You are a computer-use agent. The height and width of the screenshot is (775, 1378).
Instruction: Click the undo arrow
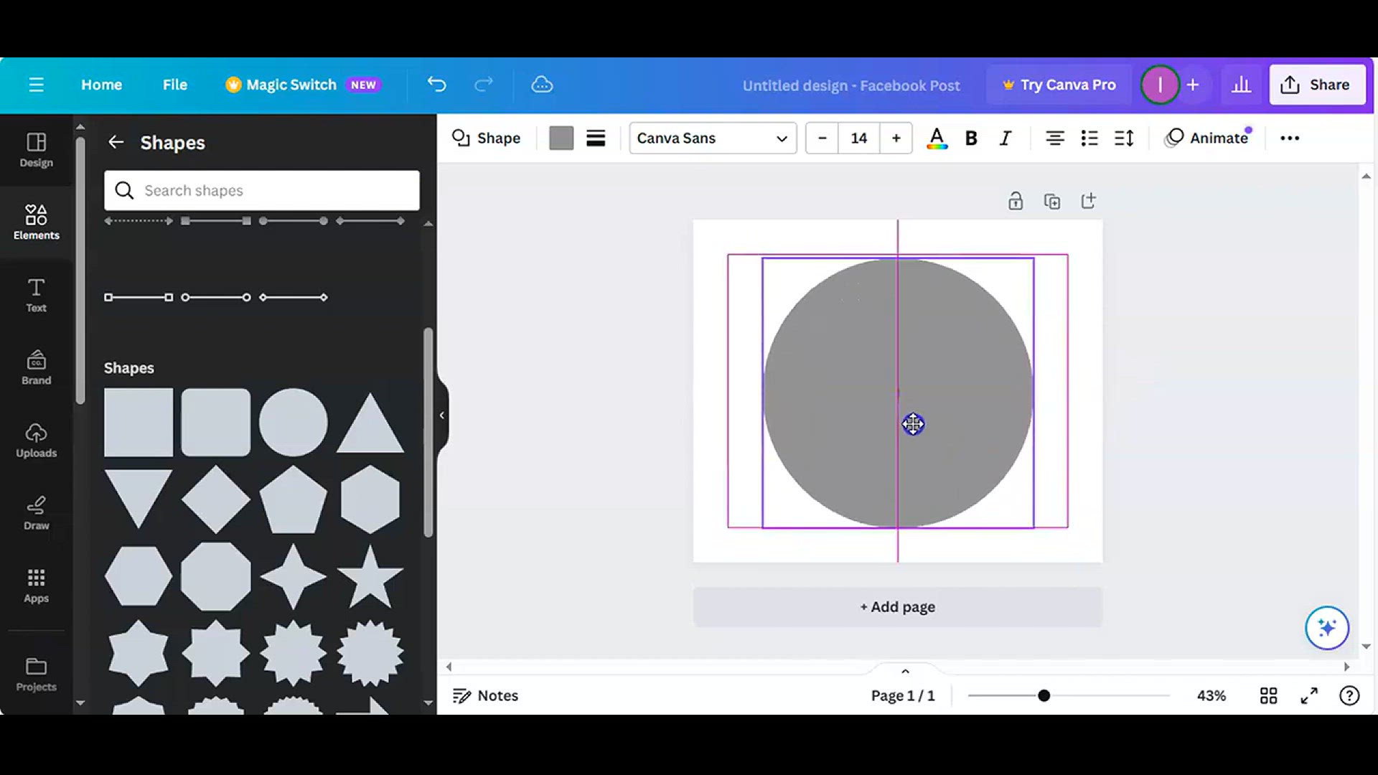coord(436,85)
